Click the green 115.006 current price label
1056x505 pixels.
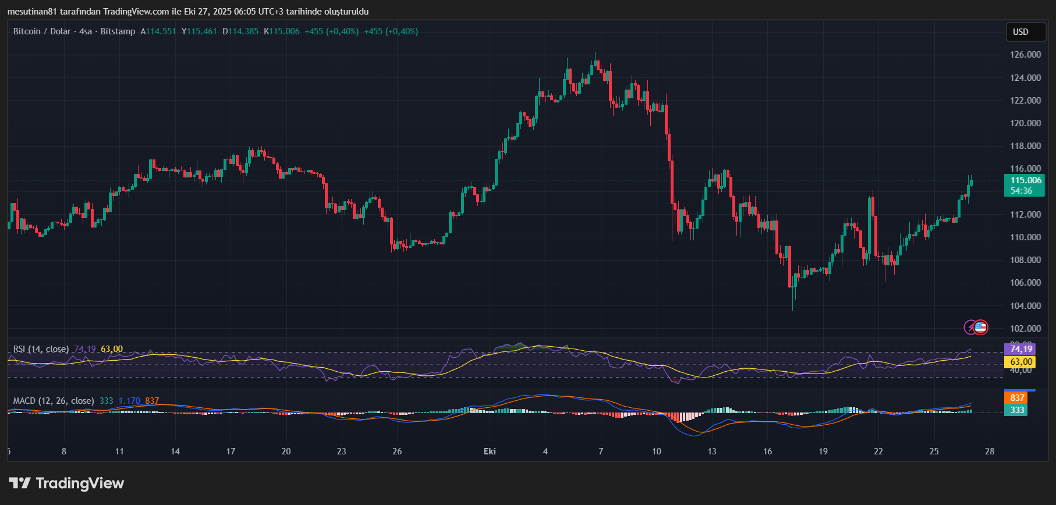click(1025, 180)
